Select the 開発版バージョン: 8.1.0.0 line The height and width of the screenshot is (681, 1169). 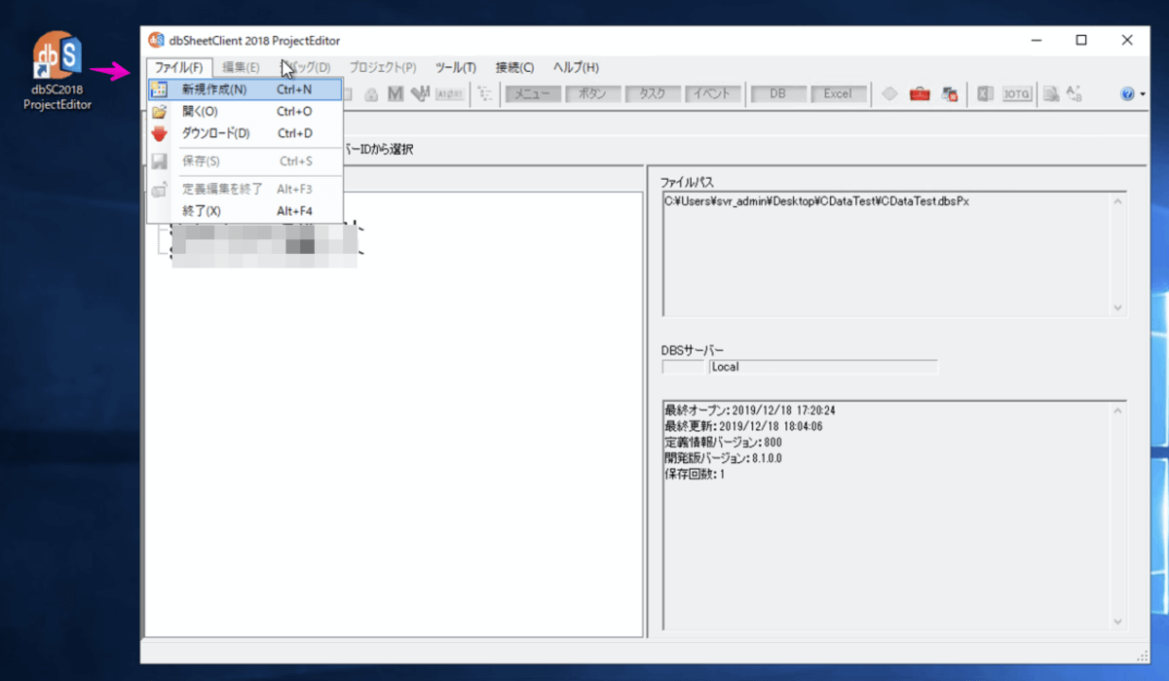click(723, 458)
